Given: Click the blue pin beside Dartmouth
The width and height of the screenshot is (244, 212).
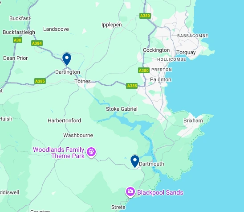Looking at the screenshot, I should click(x=135, y=161).
